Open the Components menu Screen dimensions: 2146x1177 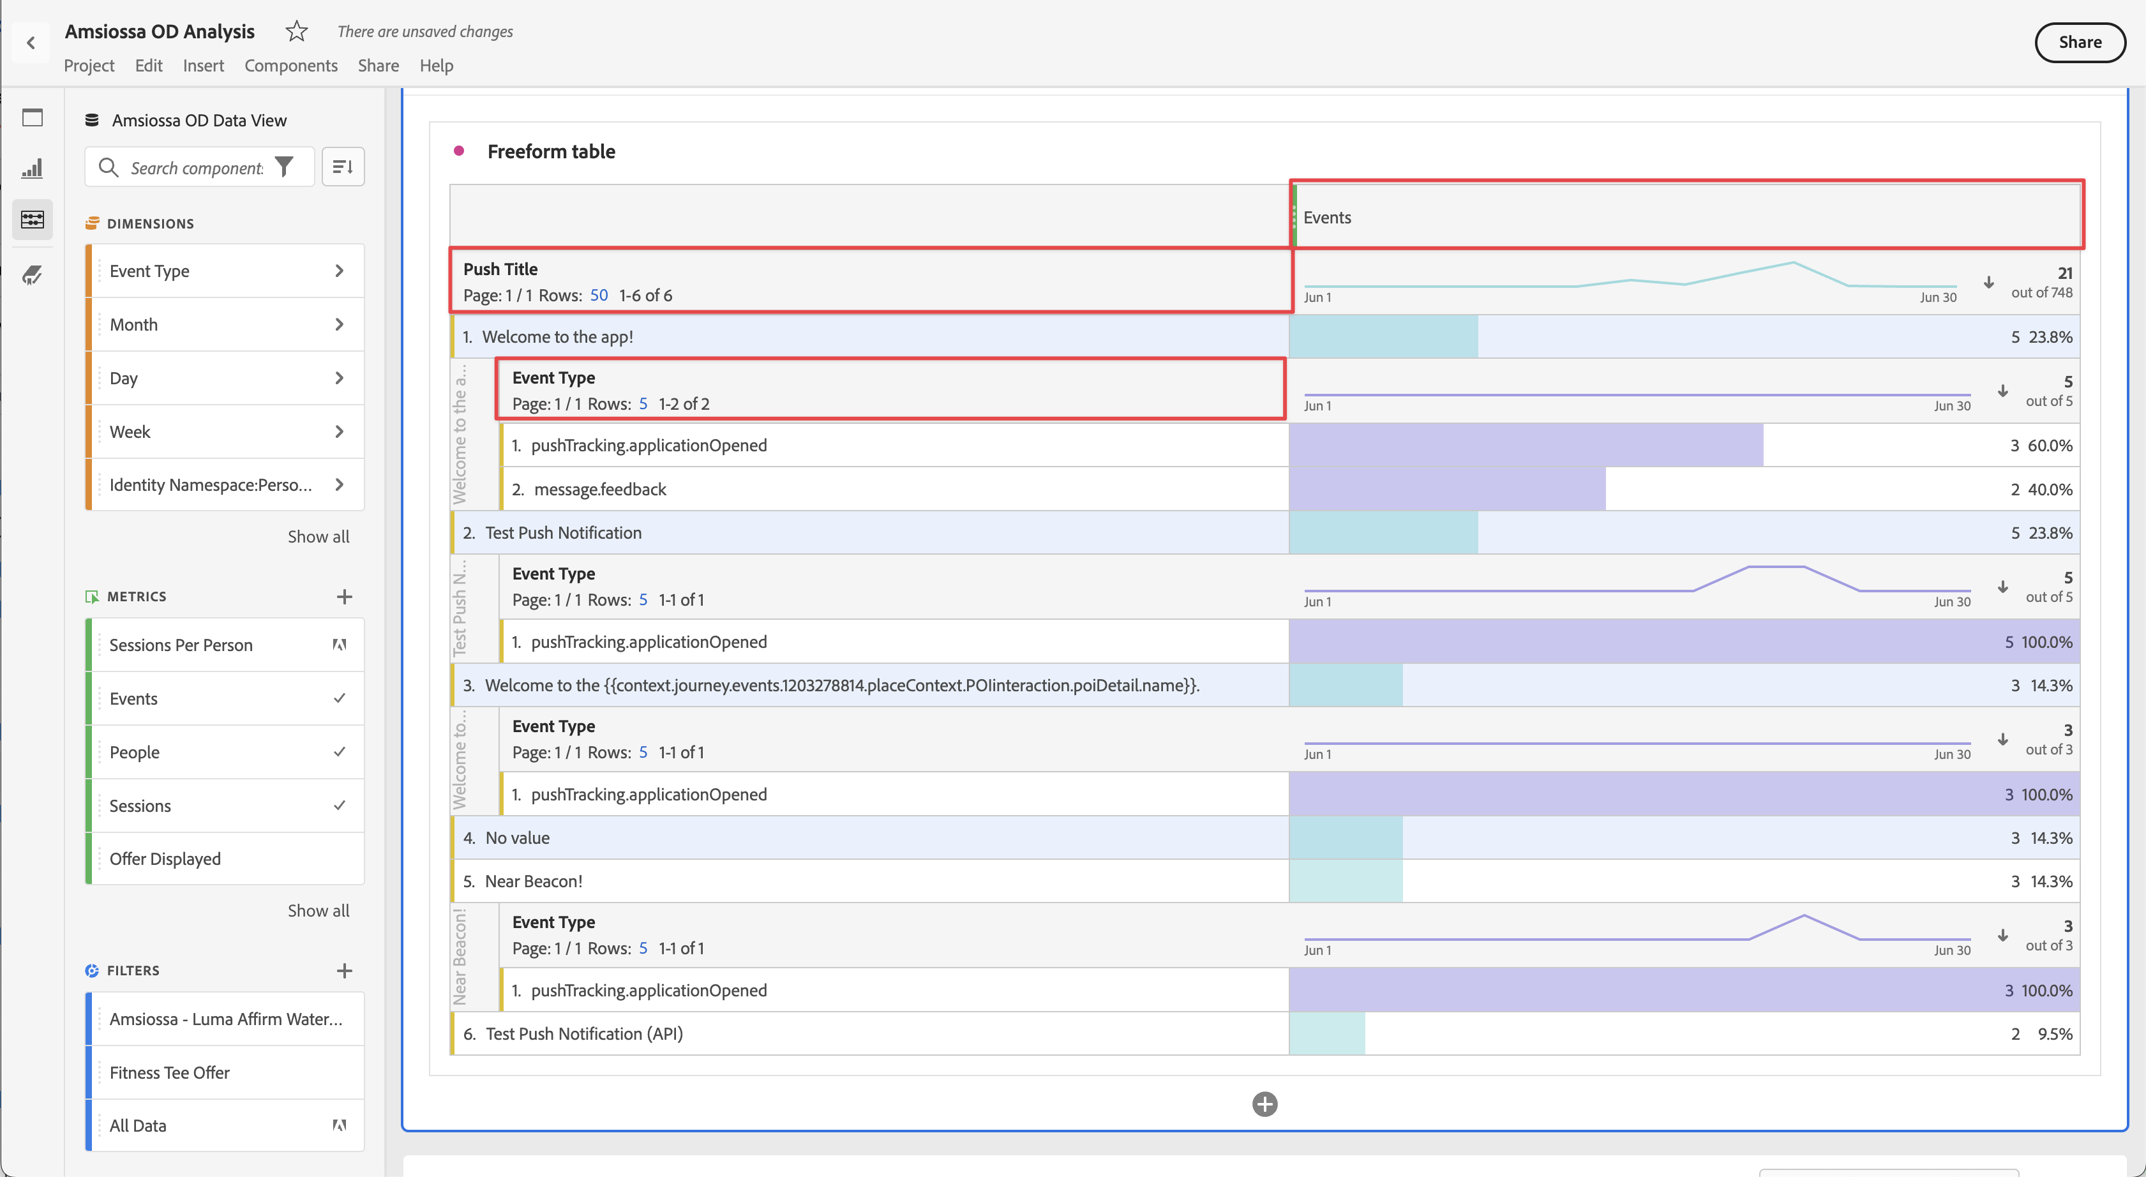pyautogui.click(x=290, y=66)
